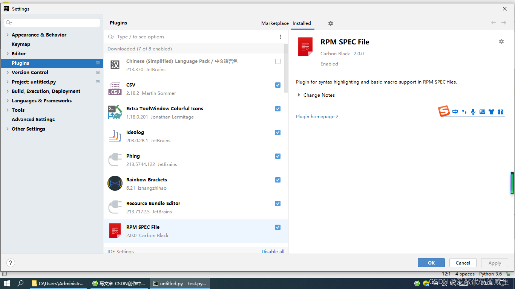Click the Sogou microphone voice input icon

point(473,112)
